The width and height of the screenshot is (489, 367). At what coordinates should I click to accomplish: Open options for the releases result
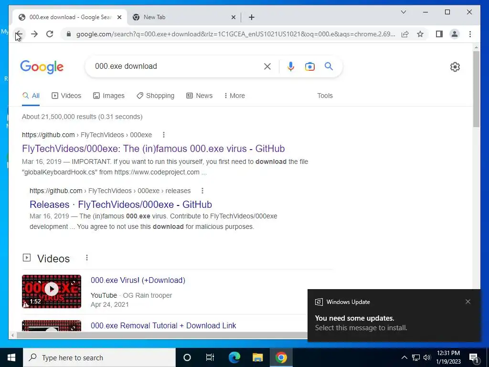click(202, 191)
